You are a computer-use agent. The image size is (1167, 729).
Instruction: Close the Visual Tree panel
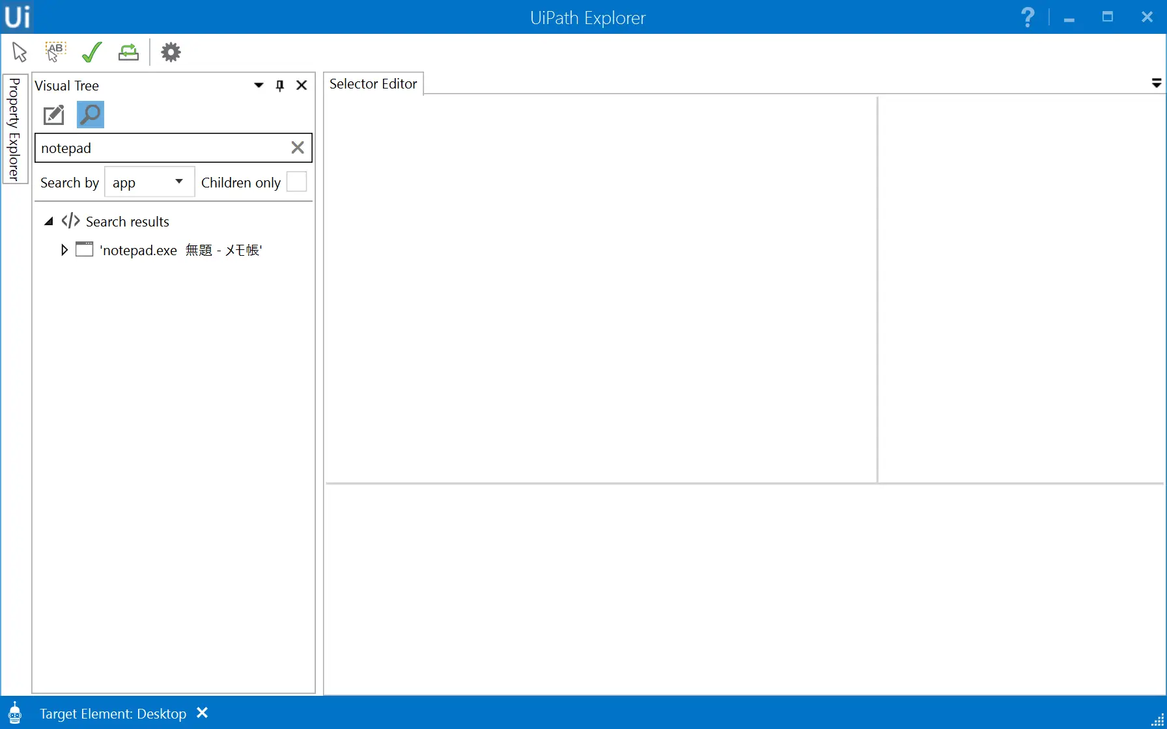pos(302,85)
